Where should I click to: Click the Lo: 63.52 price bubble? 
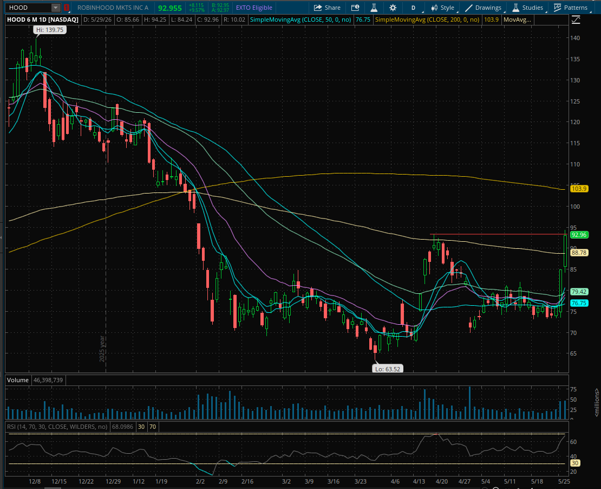coord(388,369)
